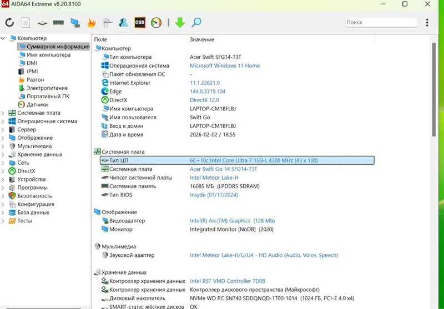This screenshot has height=309, width=444.
Task: Open Датчики sensors item
Action: [x=33, y=104]
